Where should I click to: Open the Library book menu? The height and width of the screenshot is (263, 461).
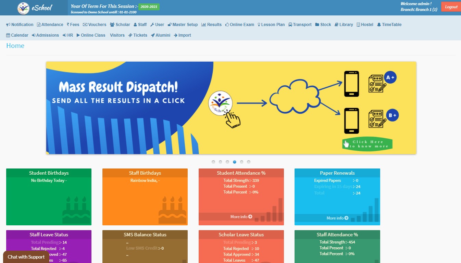(344, 25)
